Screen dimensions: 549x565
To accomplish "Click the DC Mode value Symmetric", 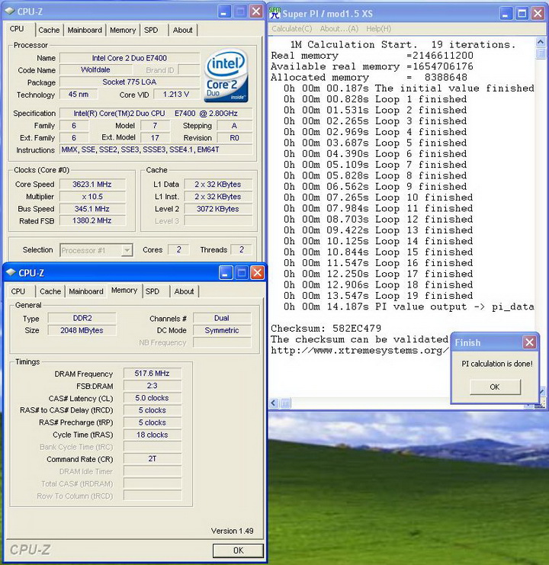I will 222,330.
